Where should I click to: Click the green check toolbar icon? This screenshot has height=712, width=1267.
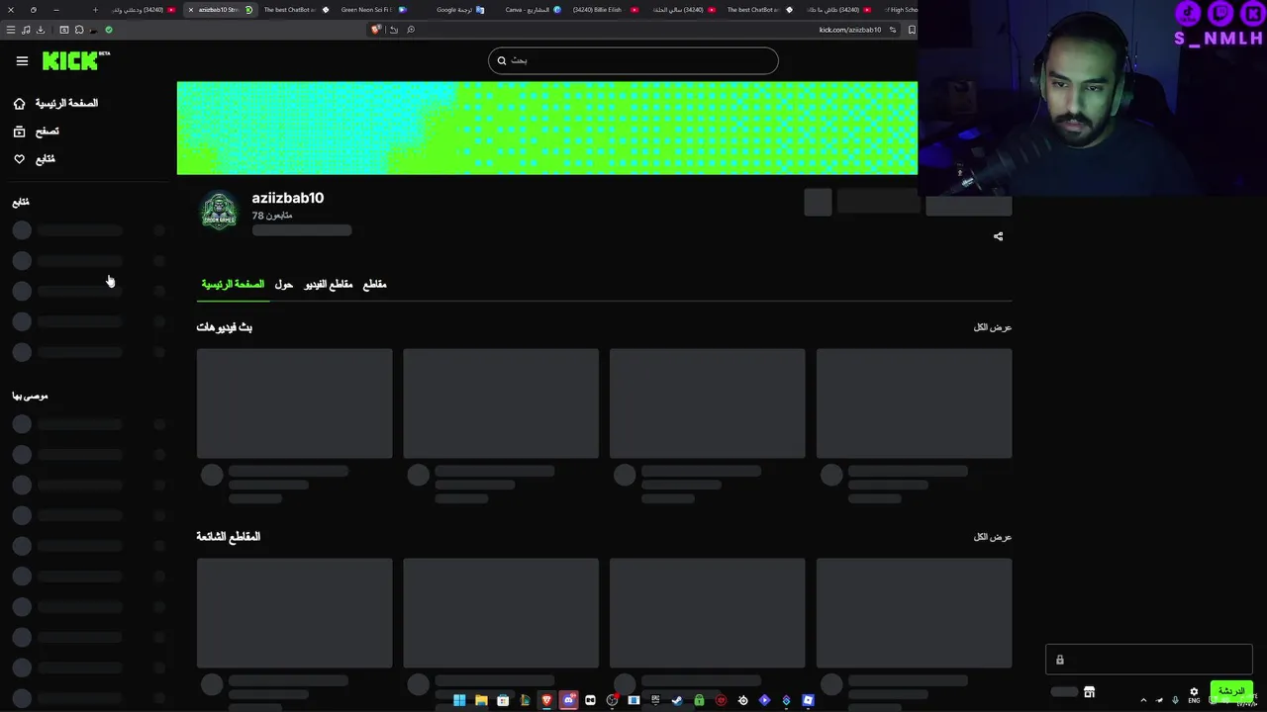coord(109,30)
